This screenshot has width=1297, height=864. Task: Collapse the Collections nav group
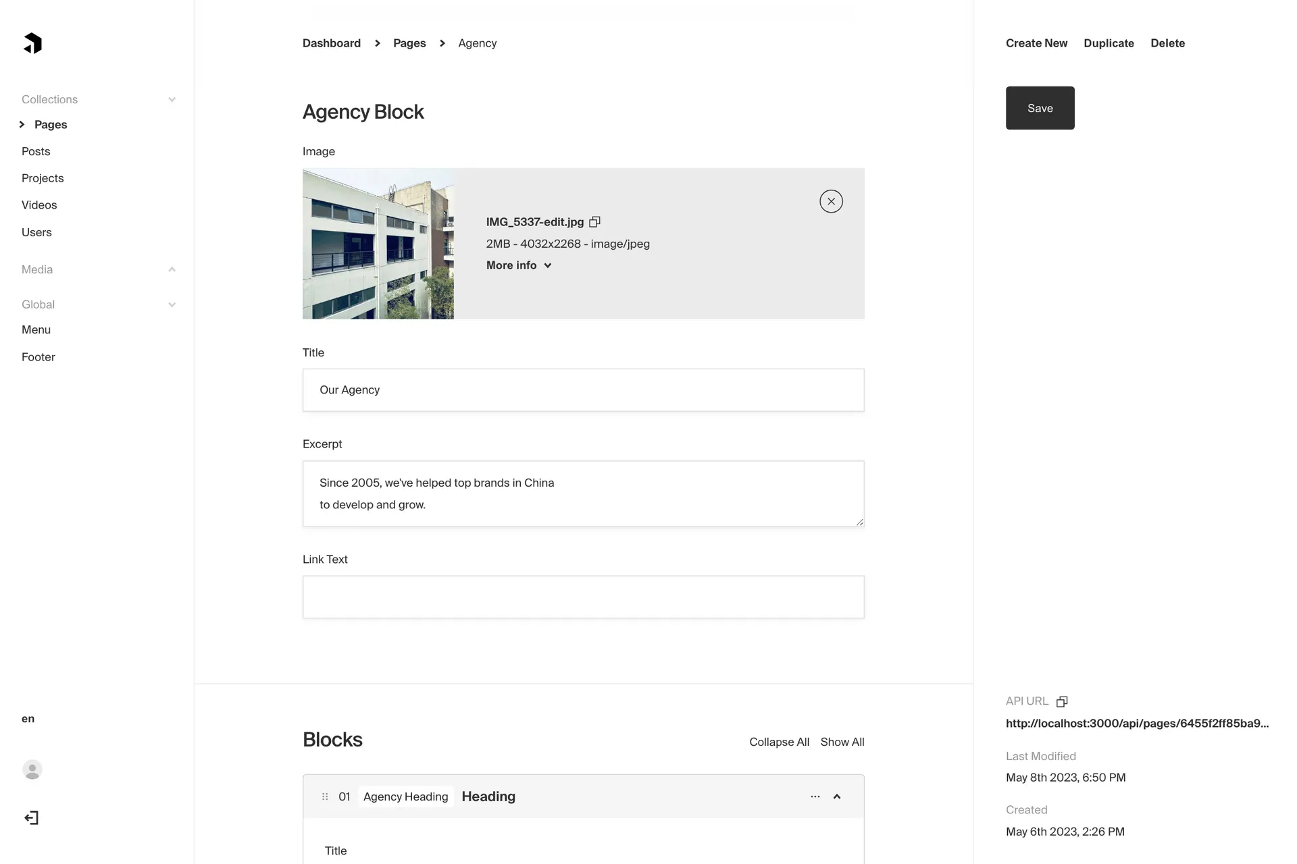pyautogui.click(x=172, y=100)
